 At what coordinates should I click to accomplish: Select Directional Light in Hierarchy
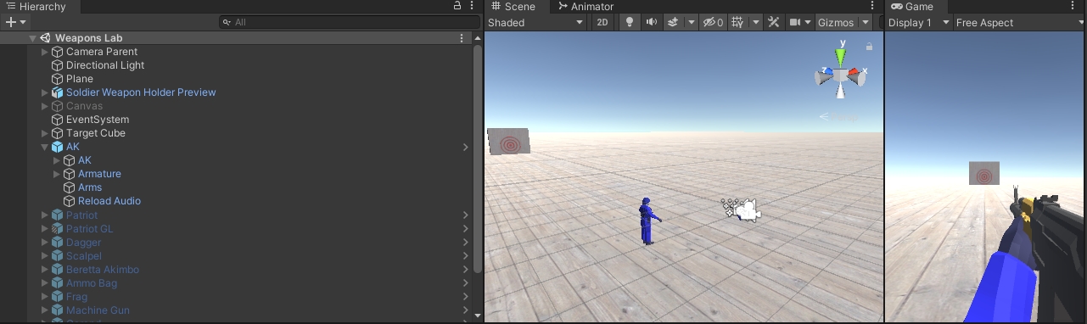105,65
